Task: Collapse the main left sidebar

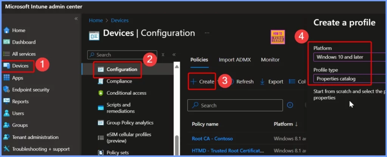Action: coord(76,19)
